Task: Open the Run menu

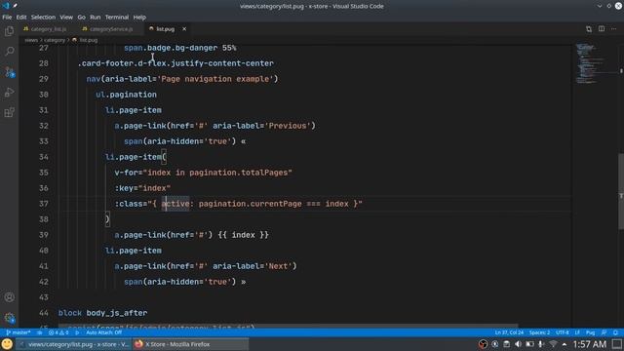Action: (96, 18)
